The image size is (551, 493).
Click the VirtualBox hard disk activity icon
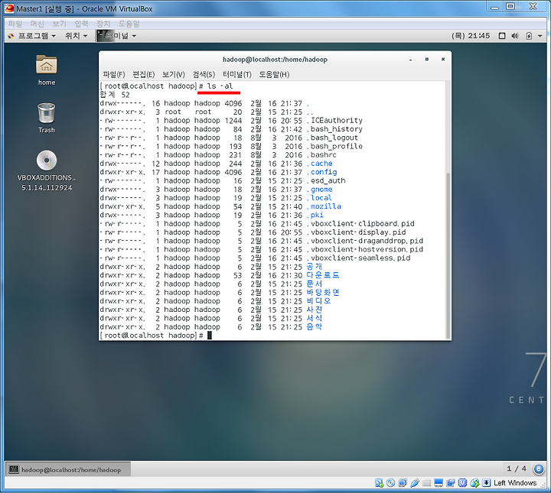point(379,483)
